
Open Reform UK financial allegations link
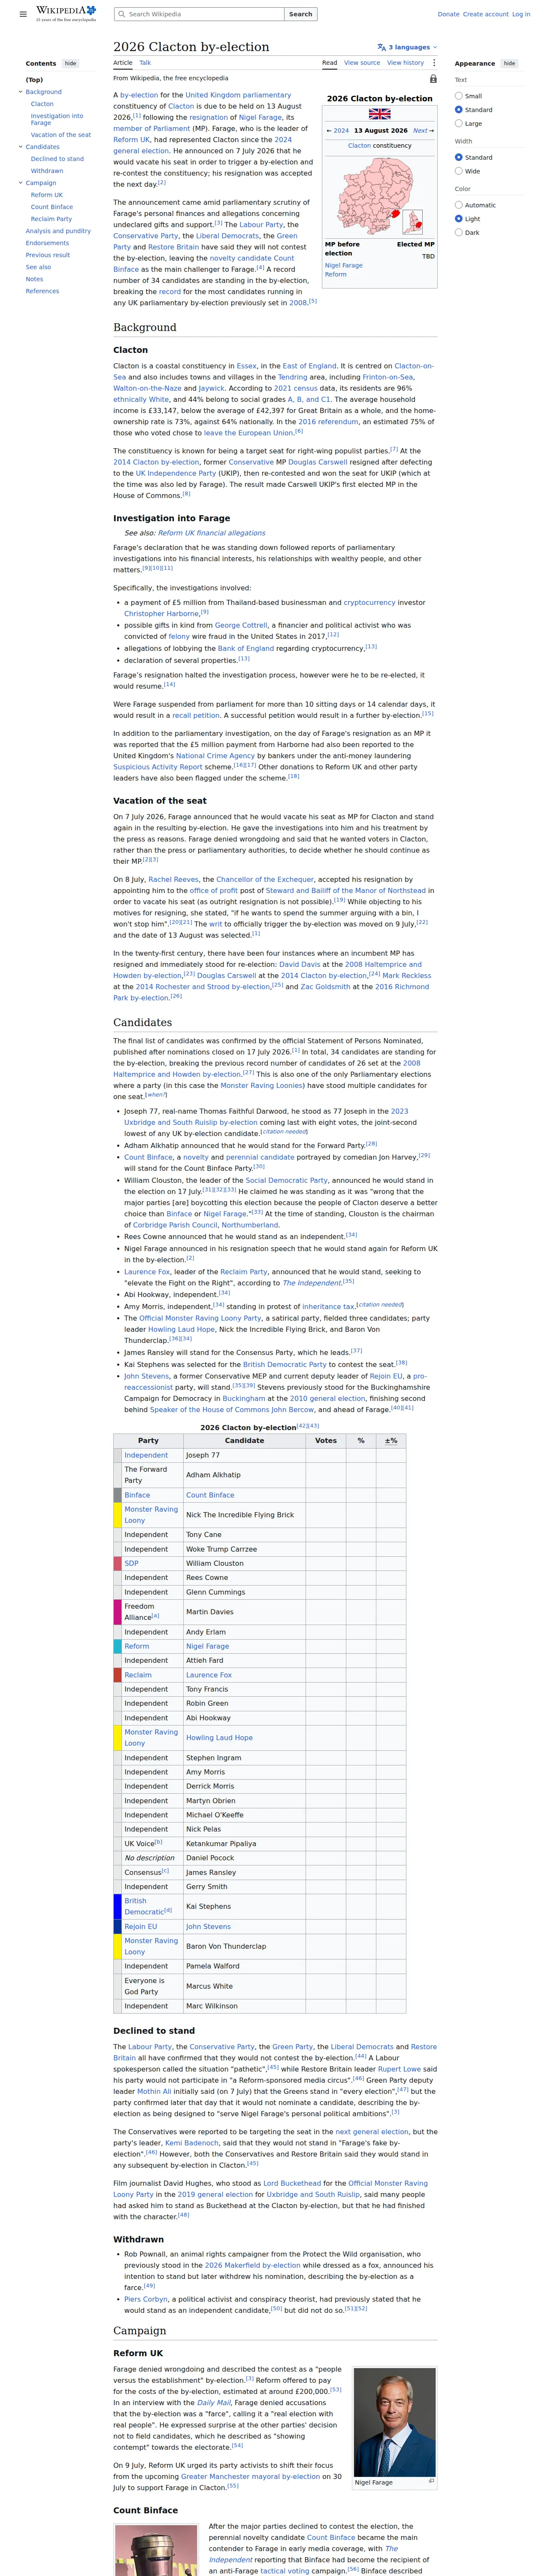click(212, 533)
